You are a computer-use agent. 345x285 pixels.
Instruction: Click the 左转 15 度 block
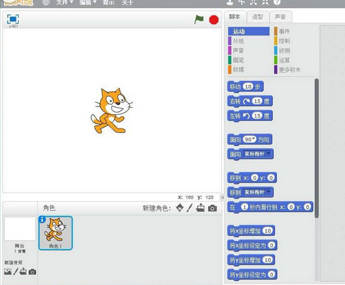click(250, 116)
